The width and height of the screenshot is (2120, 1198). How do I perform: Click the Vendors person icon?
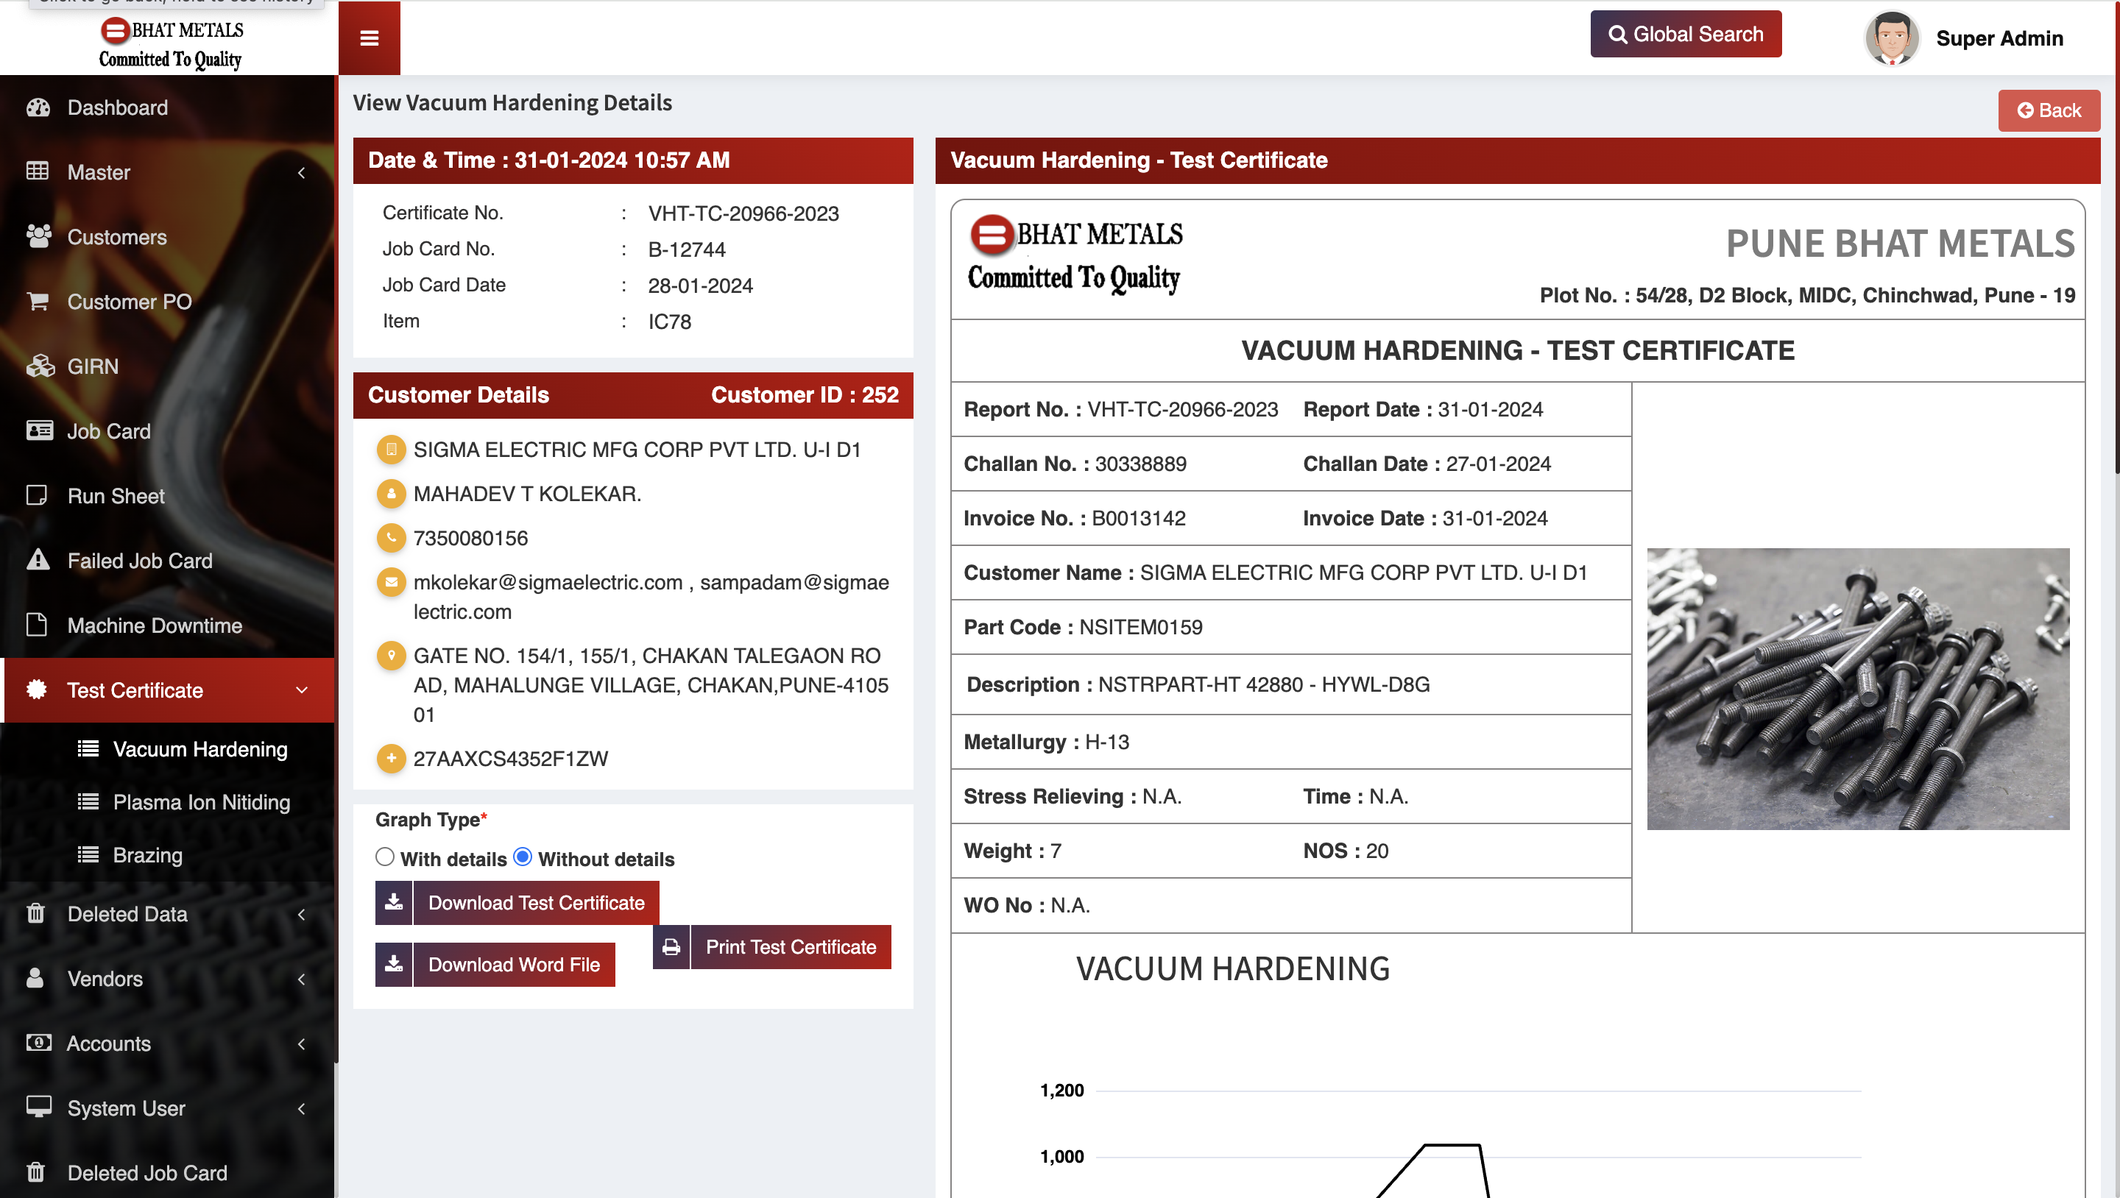pos(35,977)
